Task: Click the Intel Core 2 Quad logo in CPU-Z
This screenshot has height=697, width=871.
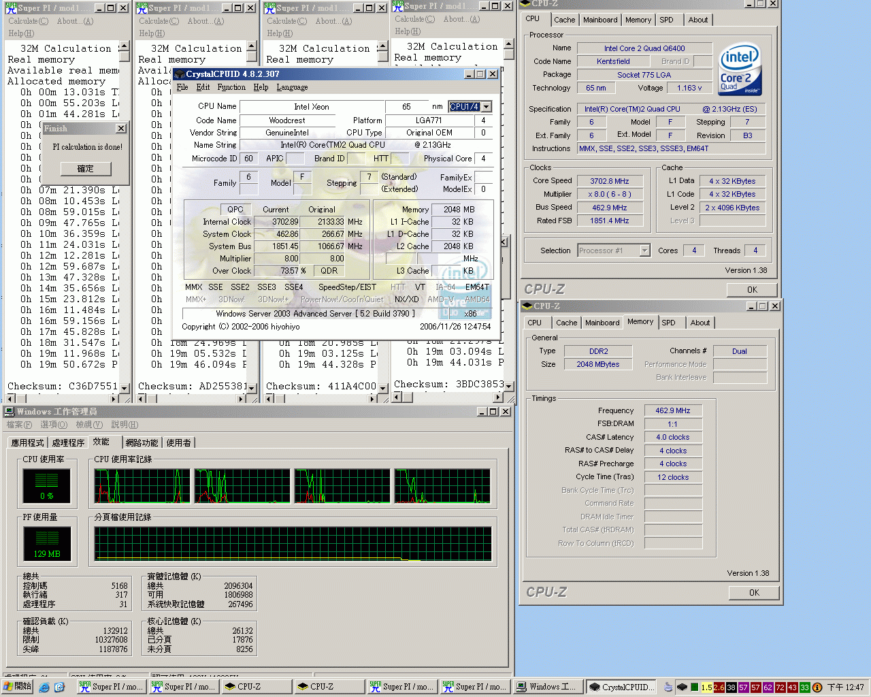Action: (x=740, y=70)
